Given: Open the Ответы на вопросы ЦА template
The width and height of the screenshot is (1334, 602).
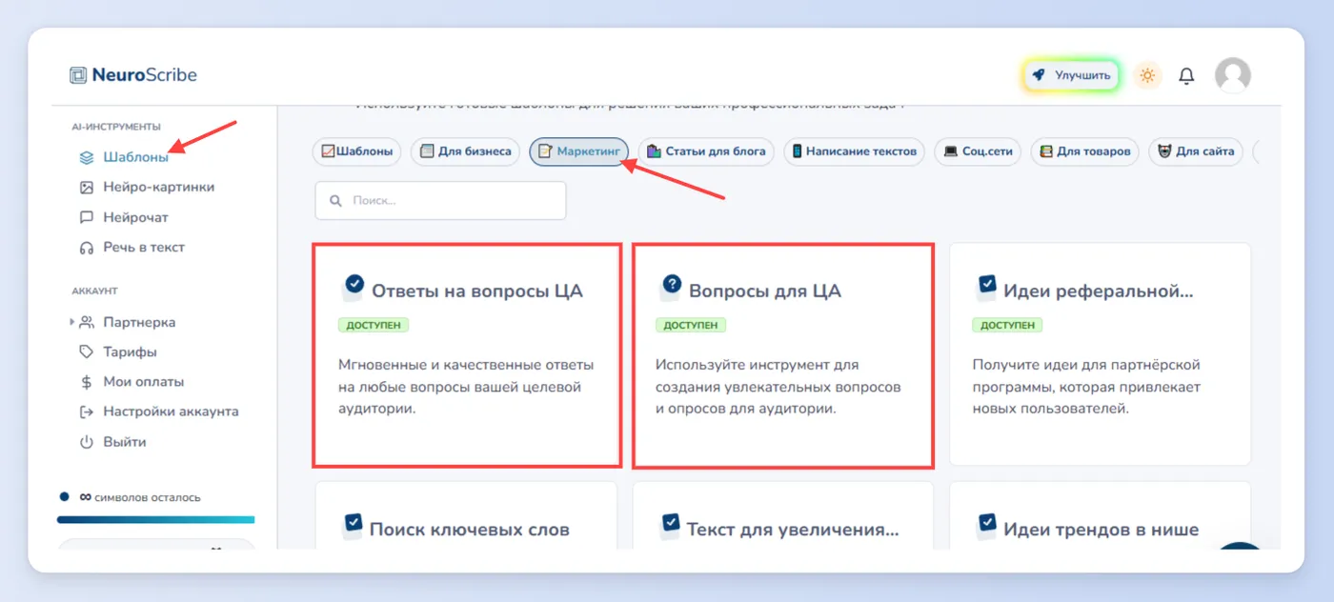Looking at the screenshot, I should coord(467,355).
